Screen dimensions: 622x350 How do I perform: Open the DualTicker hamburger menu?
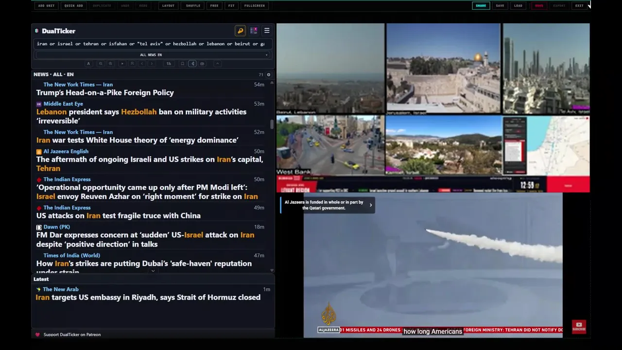267,31
